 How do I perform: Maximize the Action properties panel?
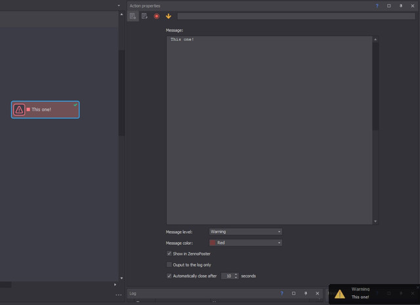388,6
